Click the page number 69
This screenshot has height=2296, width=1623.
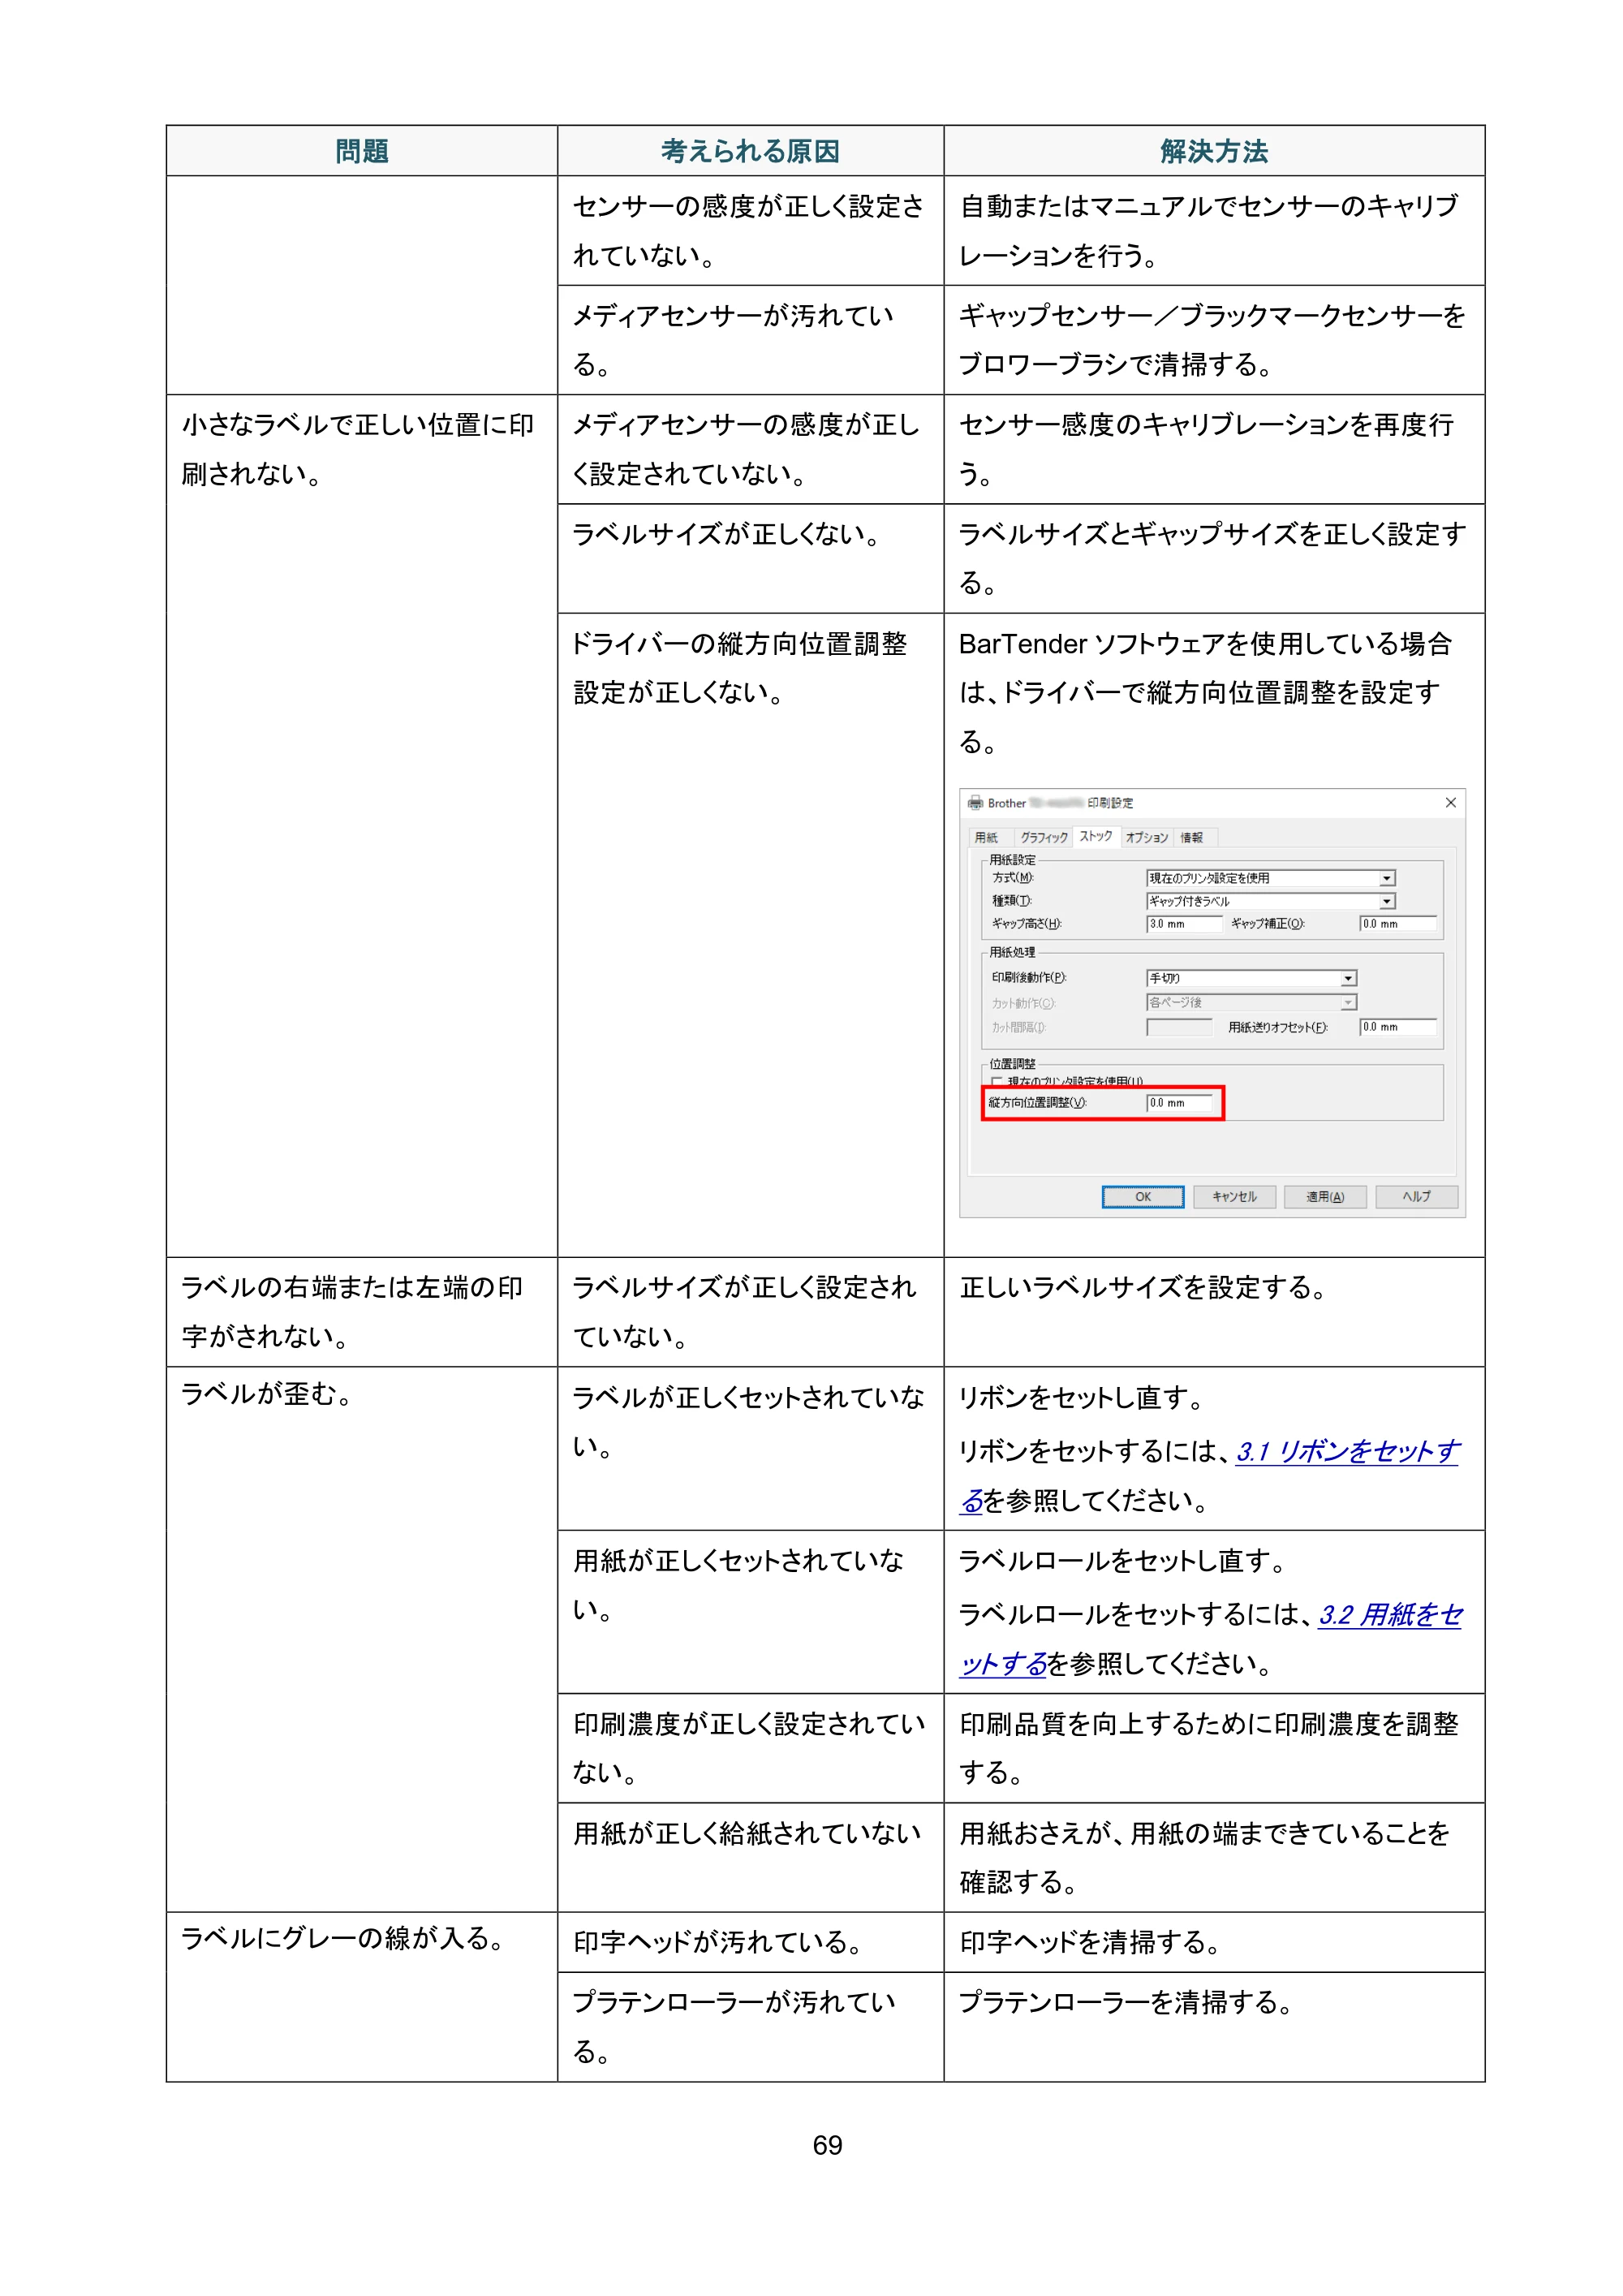(x=827, y=2145)
